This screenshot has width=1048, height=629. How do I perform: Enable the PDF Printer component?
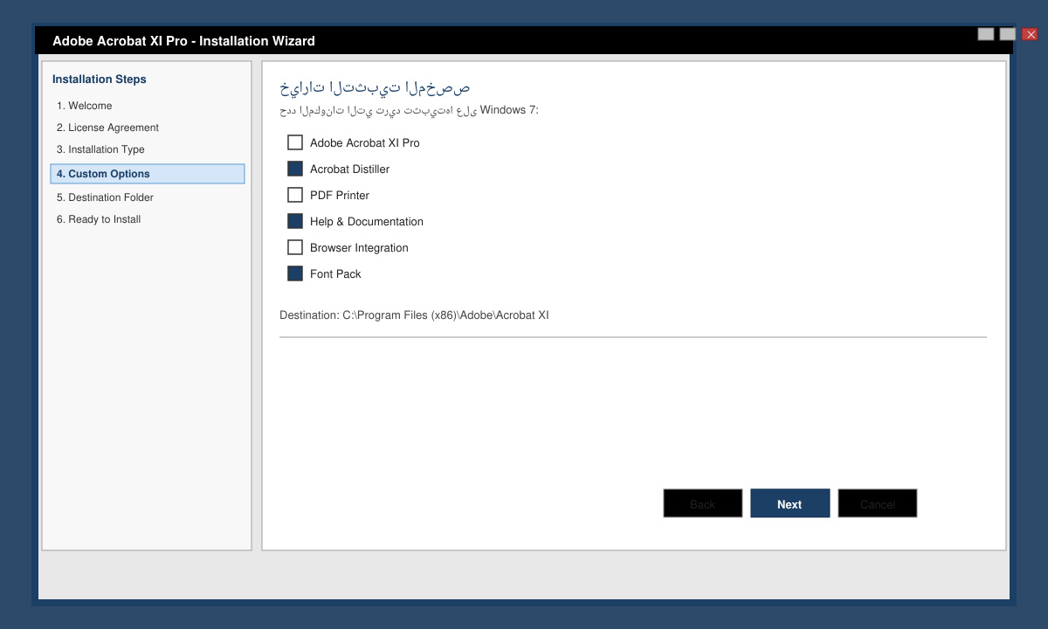point(295,195)
